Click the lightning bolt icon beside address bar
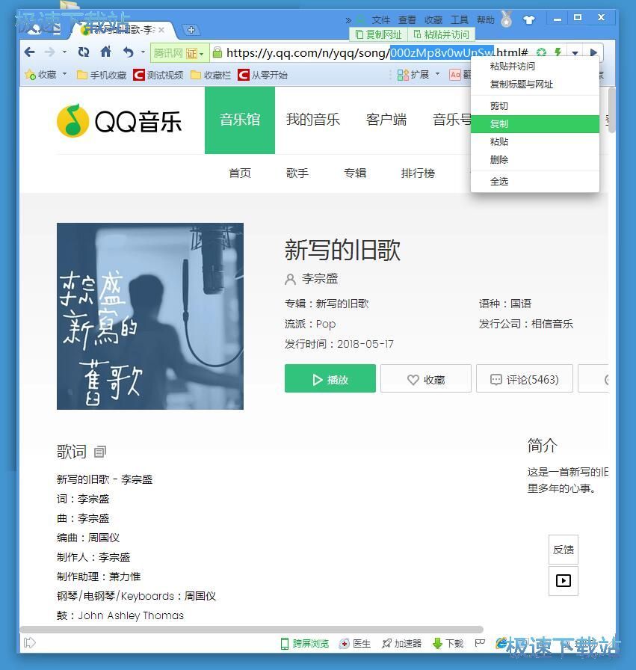Image resolution: width=636 pixels, height=670 pixels. pyautogui.click(x=557, y=52)
